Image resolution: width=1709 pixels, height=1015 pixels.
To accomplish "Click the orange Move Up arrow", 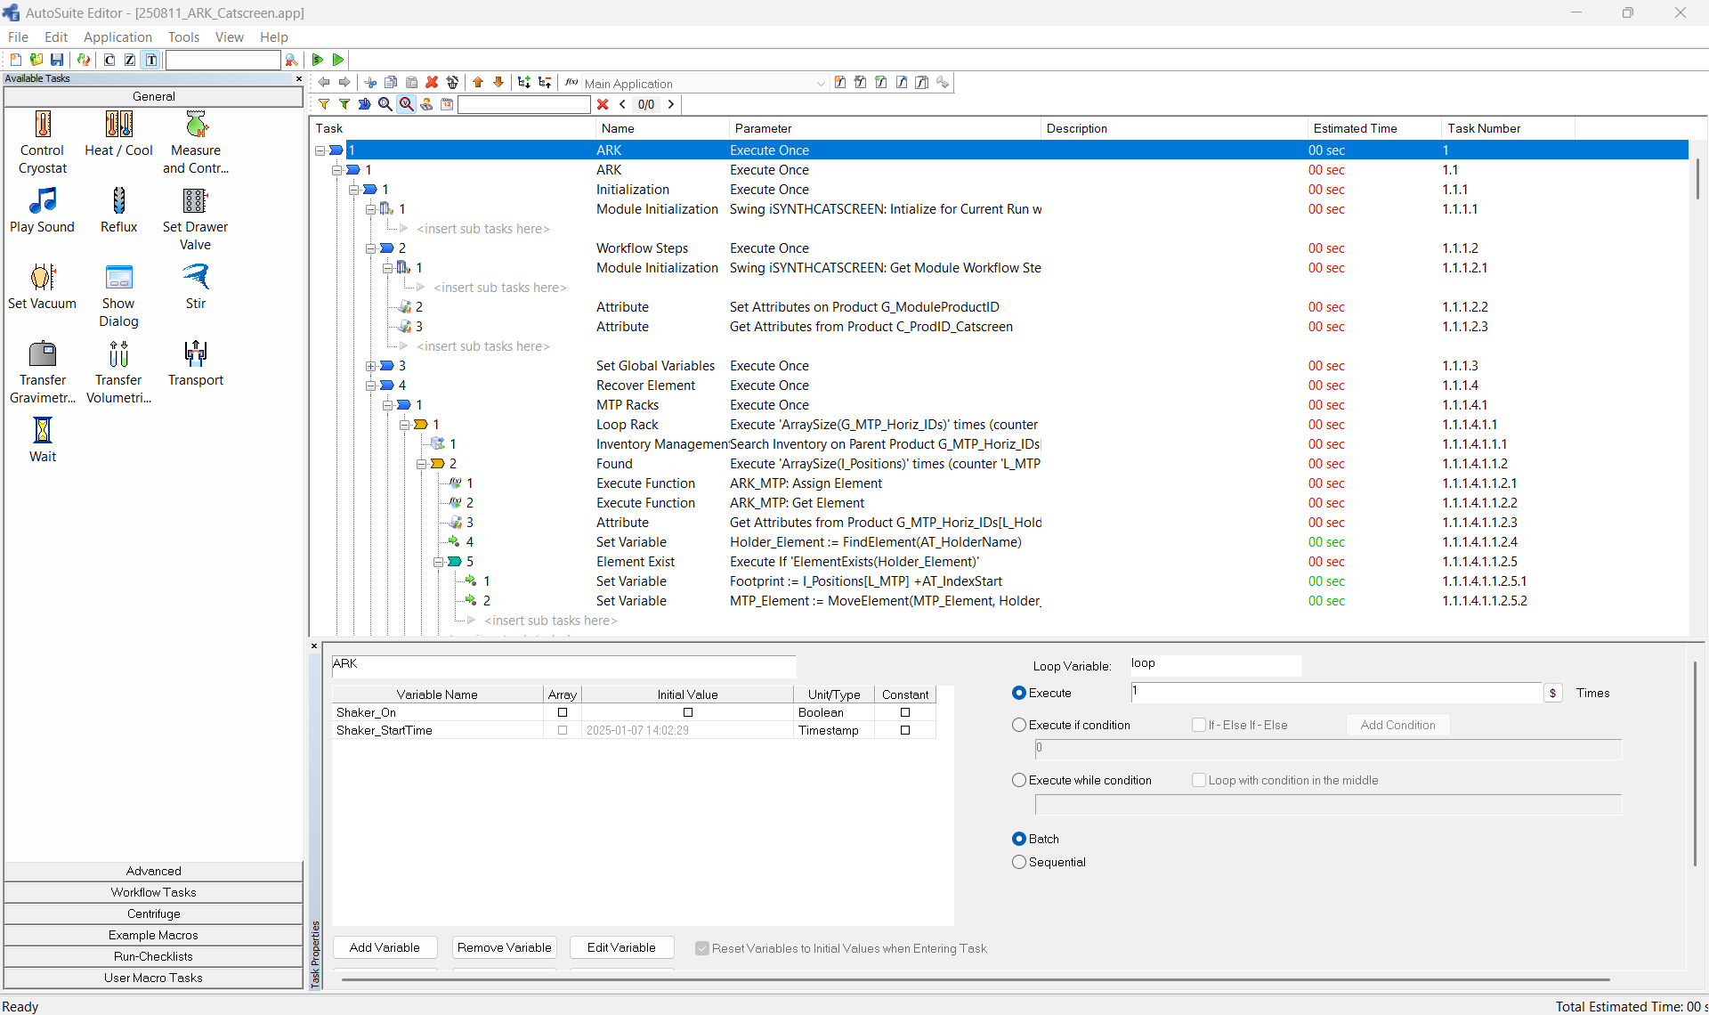I will (478, 83).
